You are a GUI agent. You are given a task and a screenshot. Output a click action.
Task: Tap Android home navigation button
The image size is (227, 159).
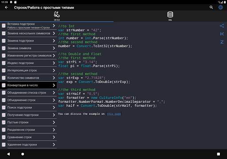[23, 154]
